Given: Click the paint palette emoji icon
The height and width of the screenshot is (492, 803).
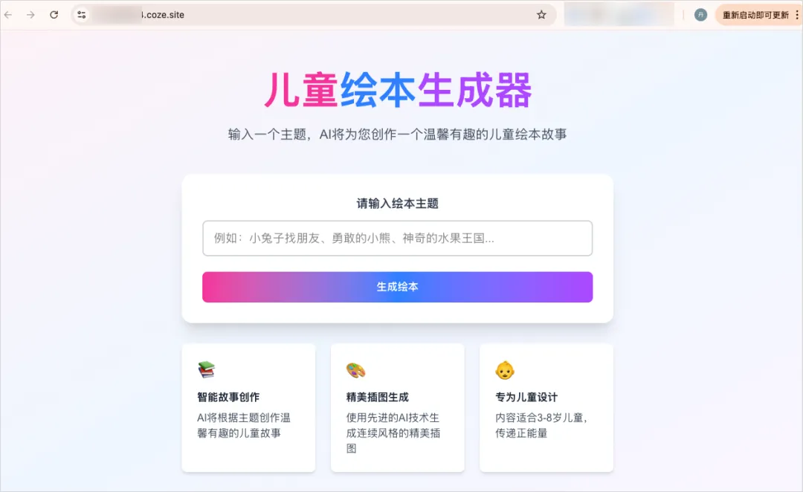Looking at the screenshot, I should click(355, 369).
